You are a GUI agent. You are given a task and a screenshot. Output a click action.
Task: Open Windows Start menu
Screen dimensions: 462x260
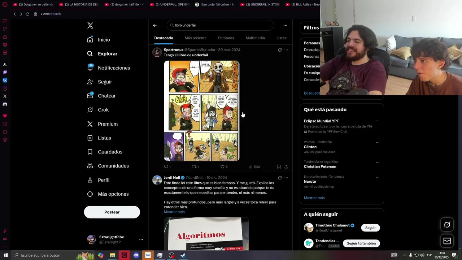(5, 255)
